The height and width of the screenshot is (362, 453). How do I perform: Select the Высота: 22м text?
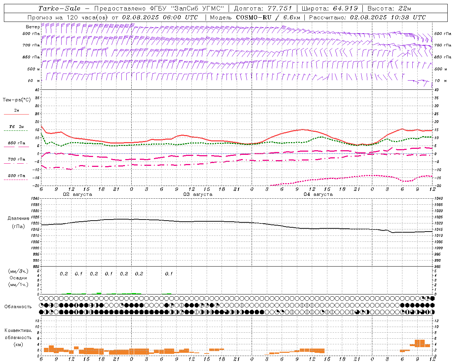[x=389, y=8]
